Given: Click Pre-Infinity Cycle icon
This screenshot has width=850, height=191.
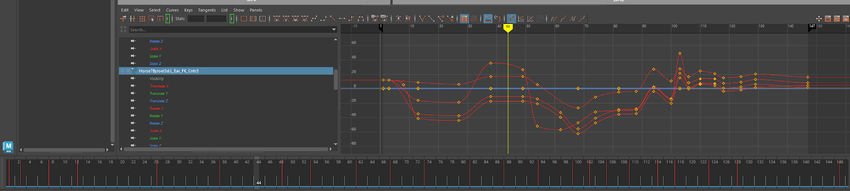Looking at the screenshot, I should [554, 19].
